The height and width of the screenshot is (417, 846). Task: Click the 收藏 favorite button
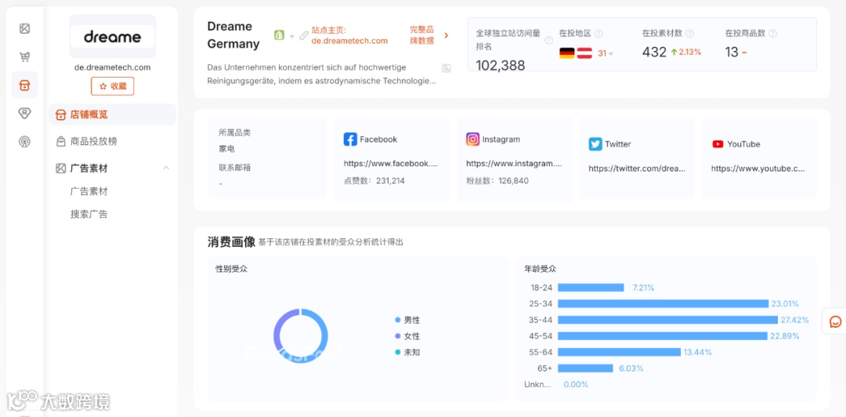pos(112,86)
